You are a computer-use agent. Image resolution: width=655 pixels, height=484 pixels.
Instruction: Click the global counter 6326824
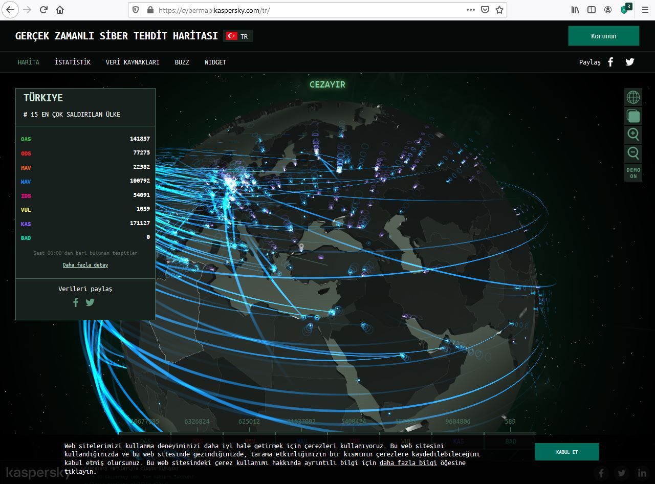pos(197,422)
